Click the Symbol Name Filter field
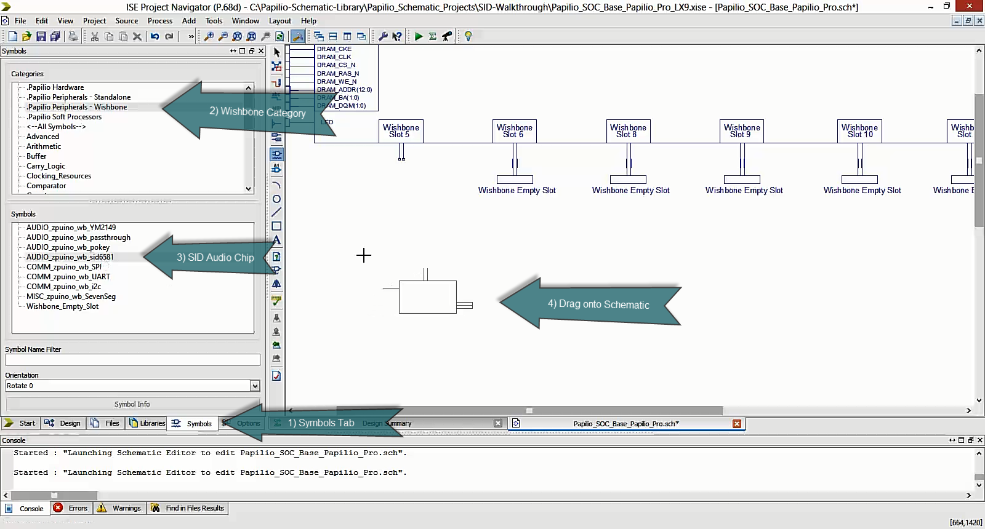This screenshot has height=529, width=985. [132, 360]
